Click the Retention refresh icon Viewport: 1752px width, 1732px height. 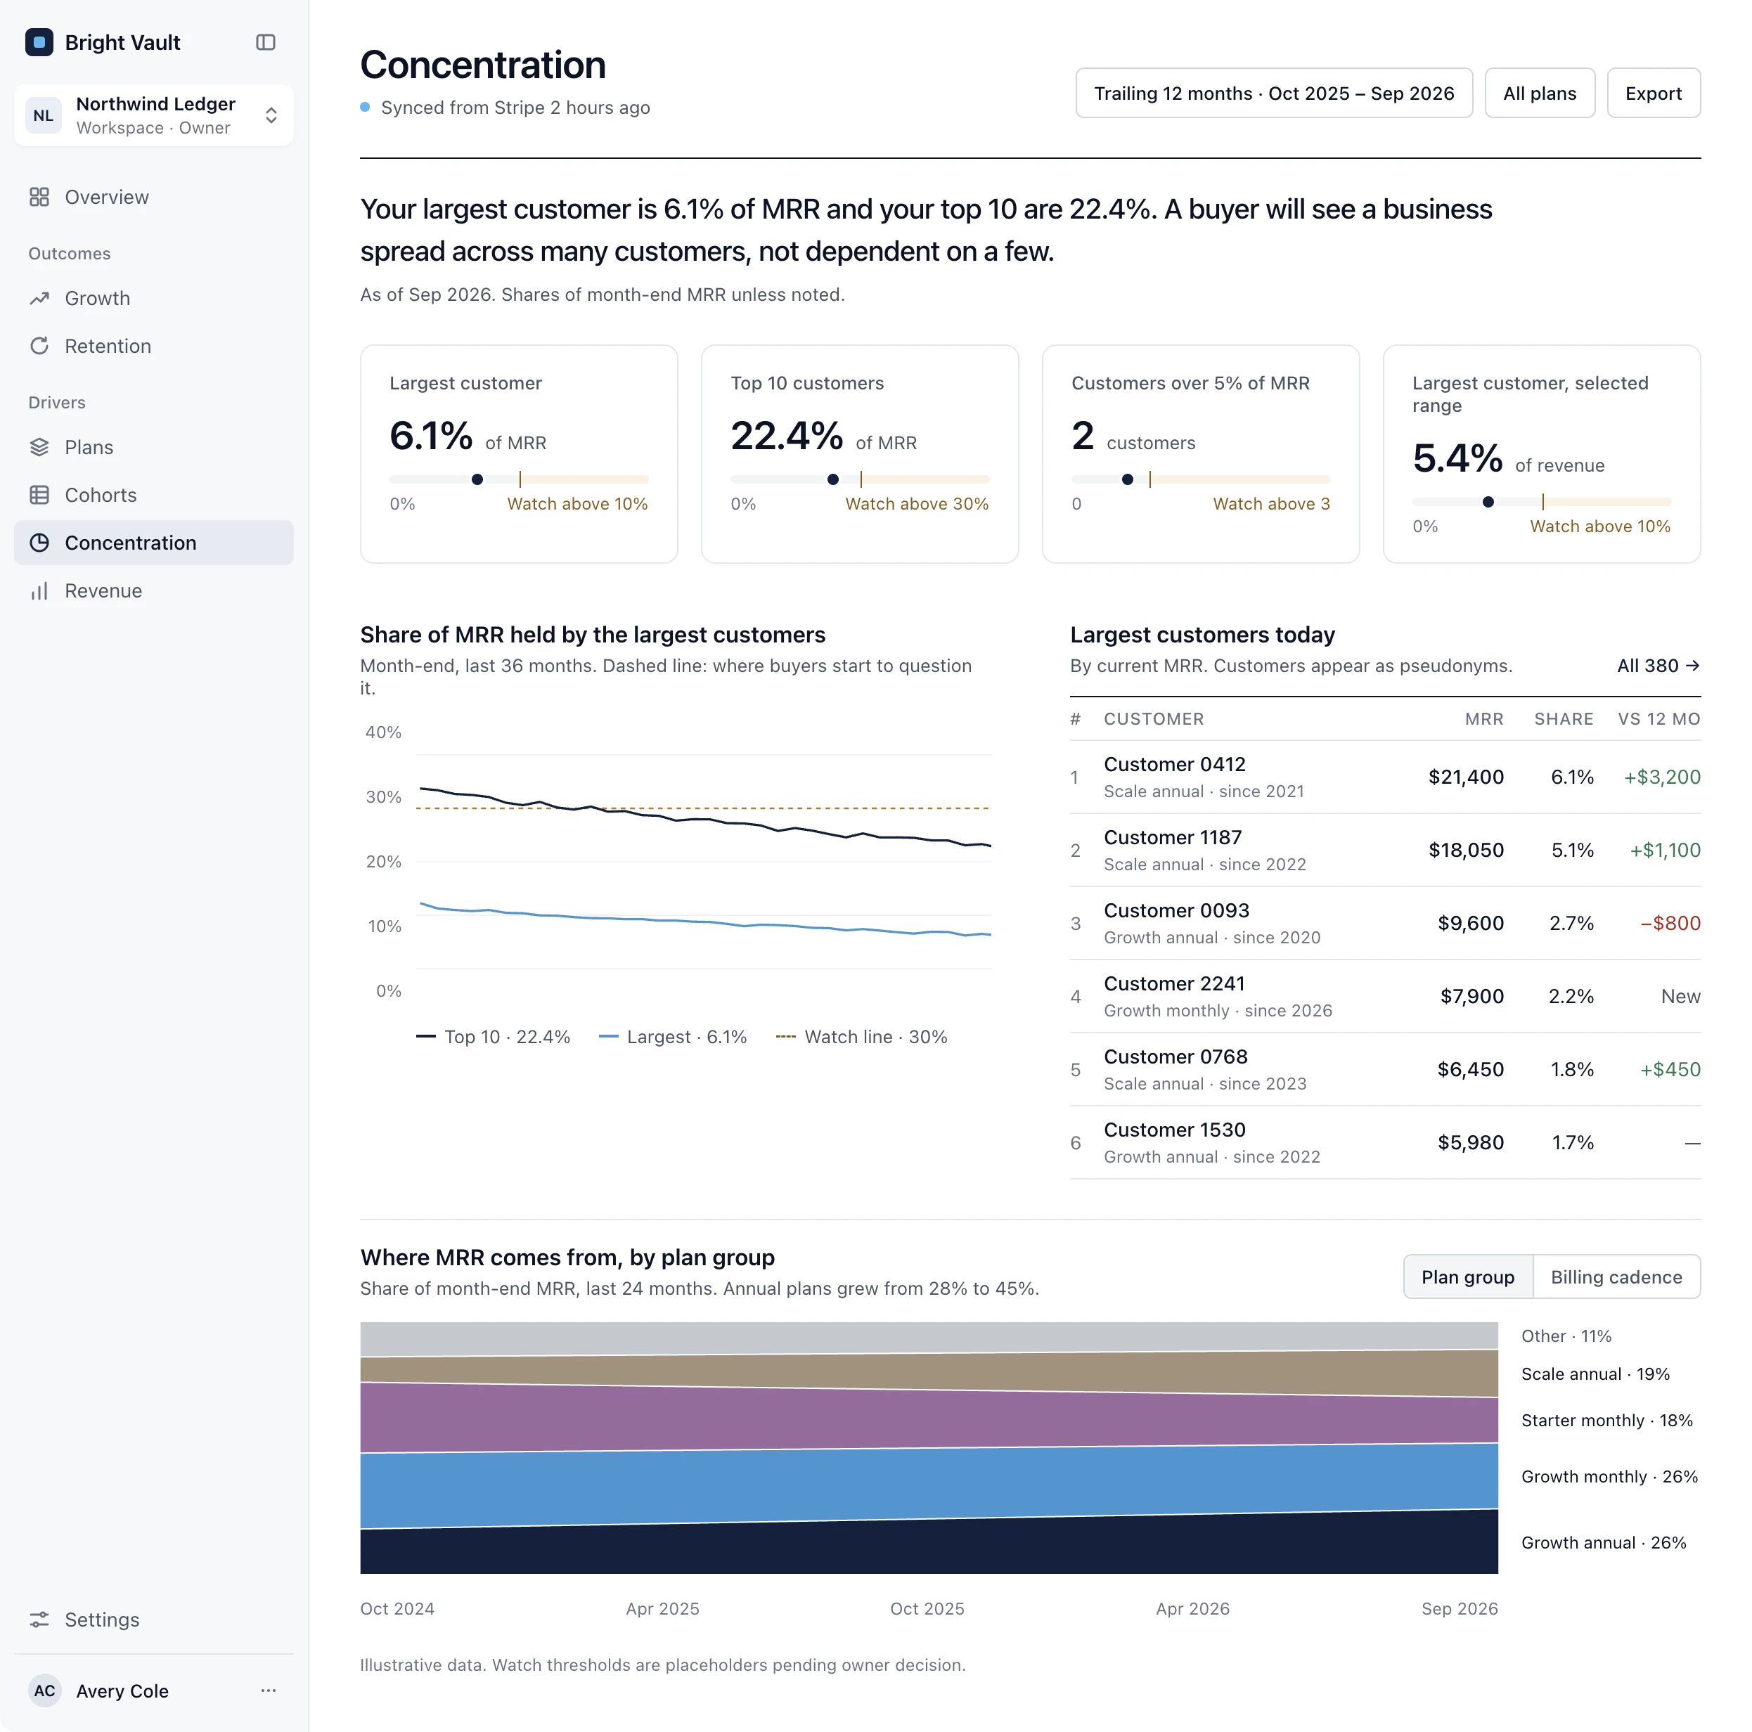coord(39,346)
